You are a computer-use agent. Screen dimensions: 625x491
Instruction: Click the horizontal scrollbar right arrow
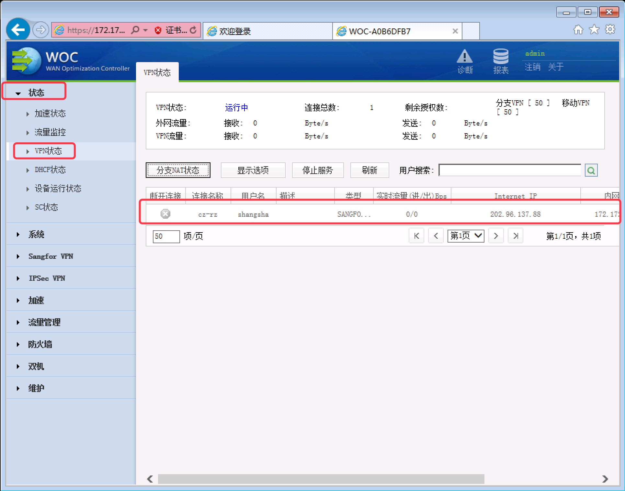pyautogui.click(x=605, y=479)
